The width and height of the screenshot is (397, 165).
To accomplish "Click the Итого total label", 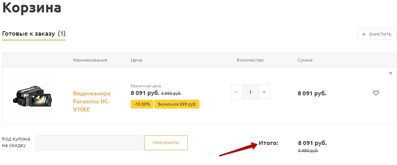I will click(268, 143).
